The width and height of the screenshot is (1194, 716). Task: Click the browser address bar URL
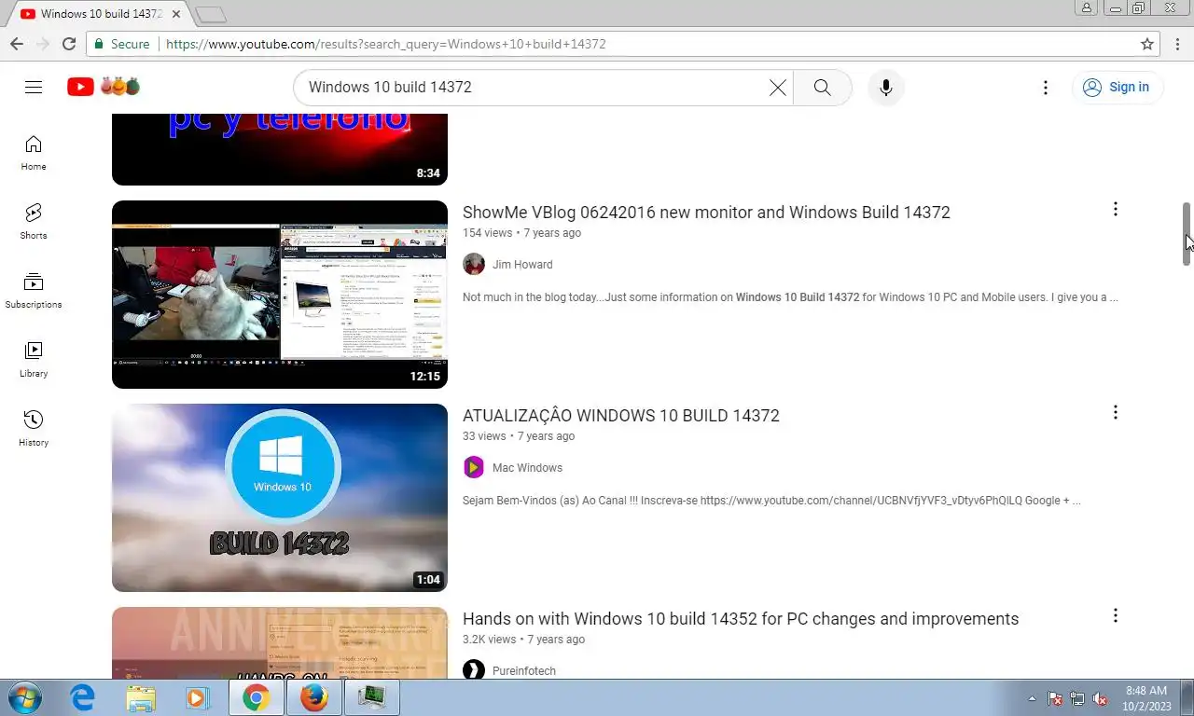386,44
